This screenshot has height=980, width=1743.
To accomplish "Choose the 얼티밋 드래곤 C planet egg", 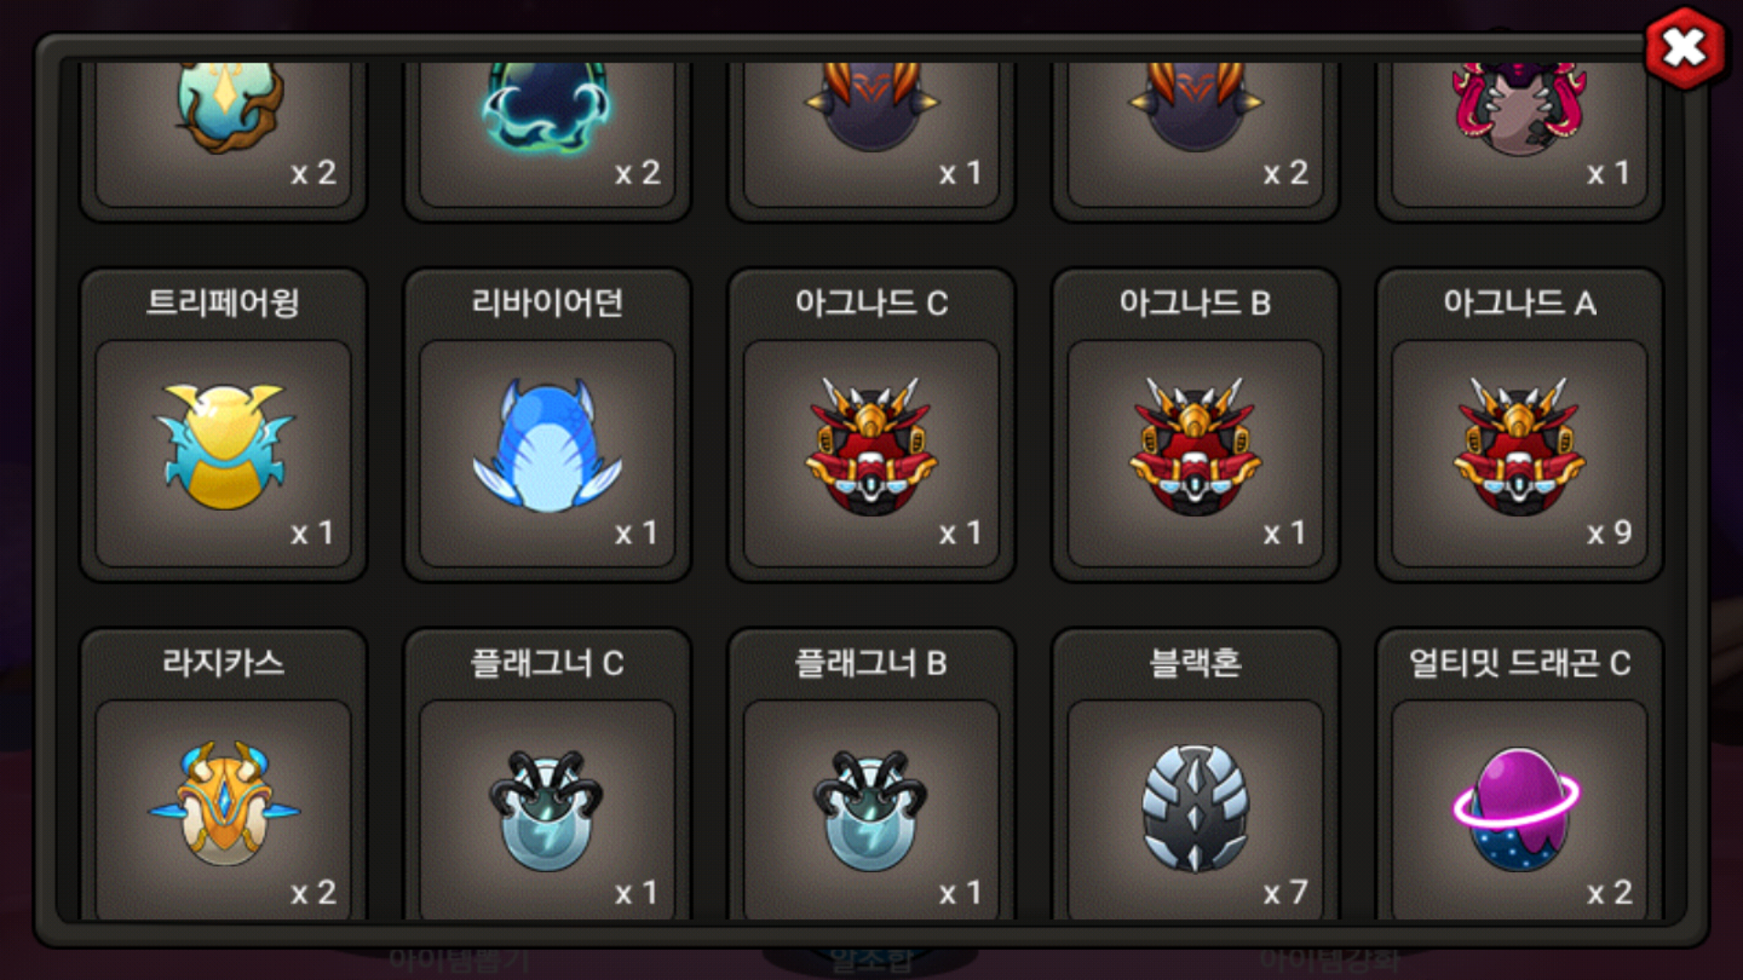I will point(1518,809).
